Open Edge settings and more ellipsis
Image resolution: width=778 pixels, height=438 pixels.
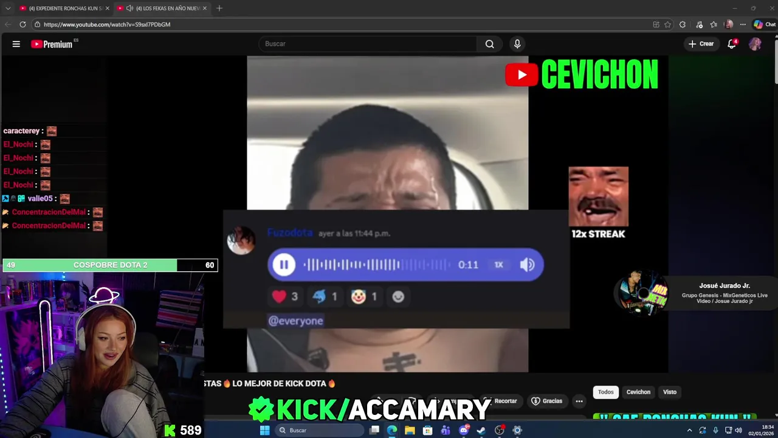(743, 24)
